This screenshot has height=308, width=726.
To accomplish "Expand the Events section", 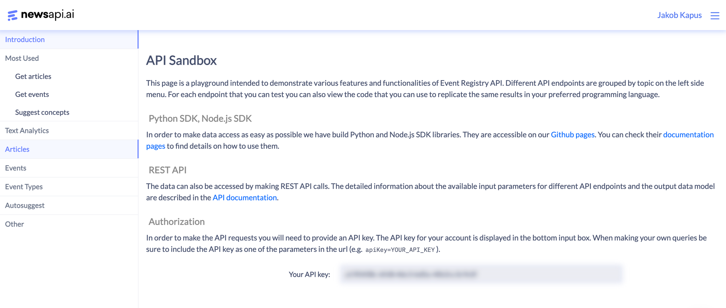I will coord(69,168).
